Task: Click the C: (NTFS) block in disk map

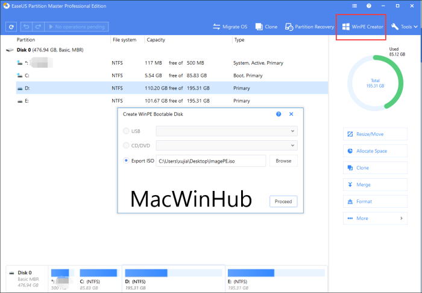Action: coord(99,279)
